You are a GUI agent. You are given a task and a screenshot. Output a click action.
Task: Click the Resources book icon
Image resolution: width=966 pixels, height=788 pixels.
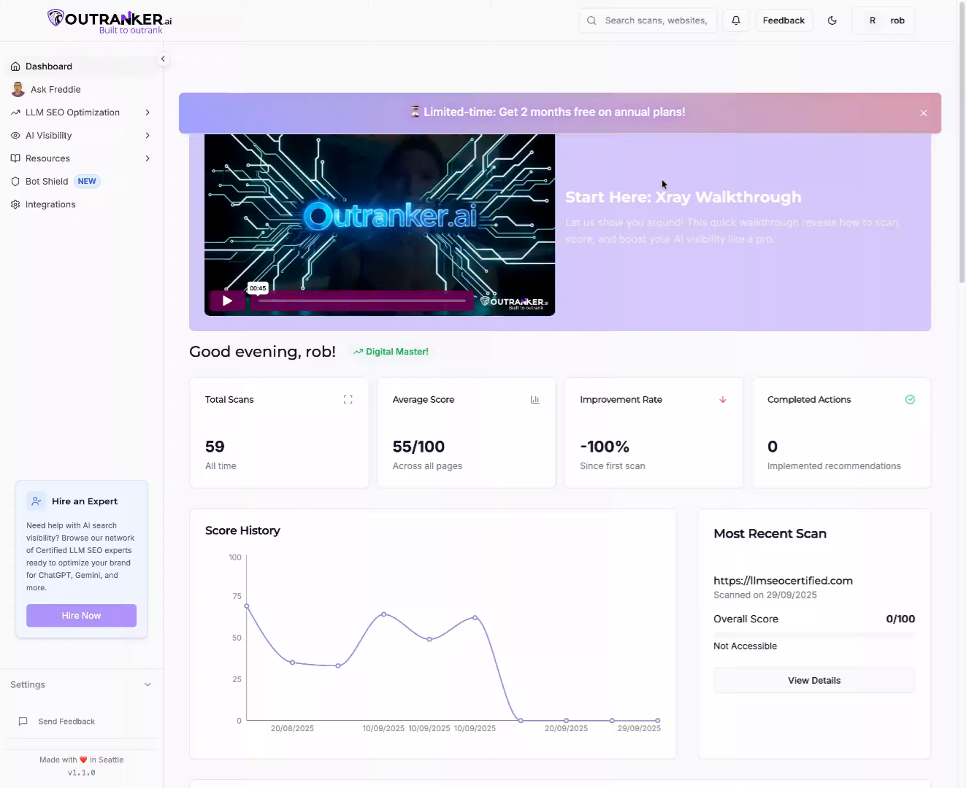(15, 158)
